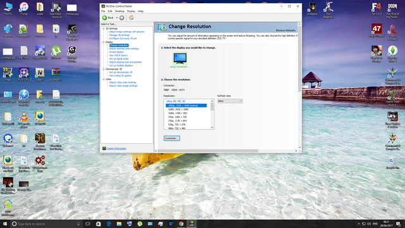Open the Display menu

point(131,11)
